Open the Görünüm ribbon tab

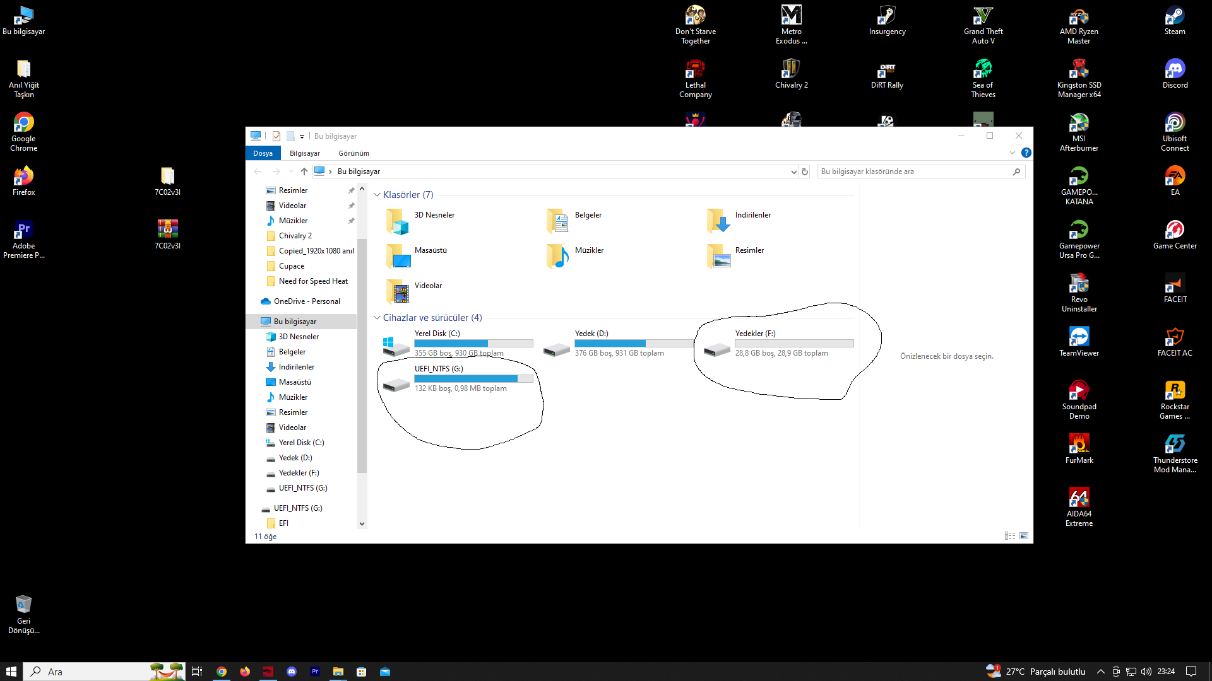click(x=353, y=153)
